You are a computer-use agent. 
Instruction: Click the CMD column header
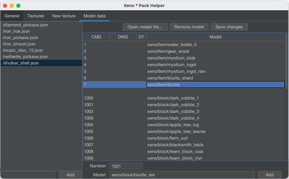96,37
